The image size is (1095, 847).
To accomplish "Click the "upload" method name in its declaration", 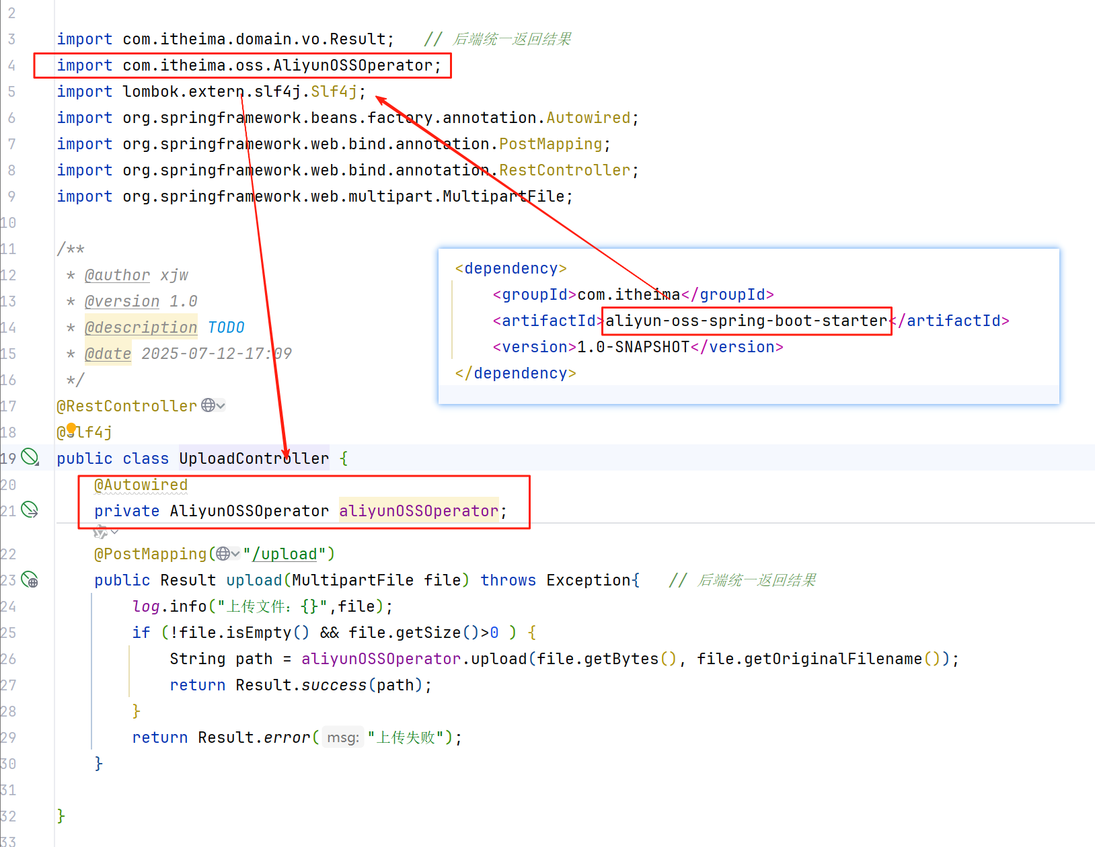I will tap(254, 580).
